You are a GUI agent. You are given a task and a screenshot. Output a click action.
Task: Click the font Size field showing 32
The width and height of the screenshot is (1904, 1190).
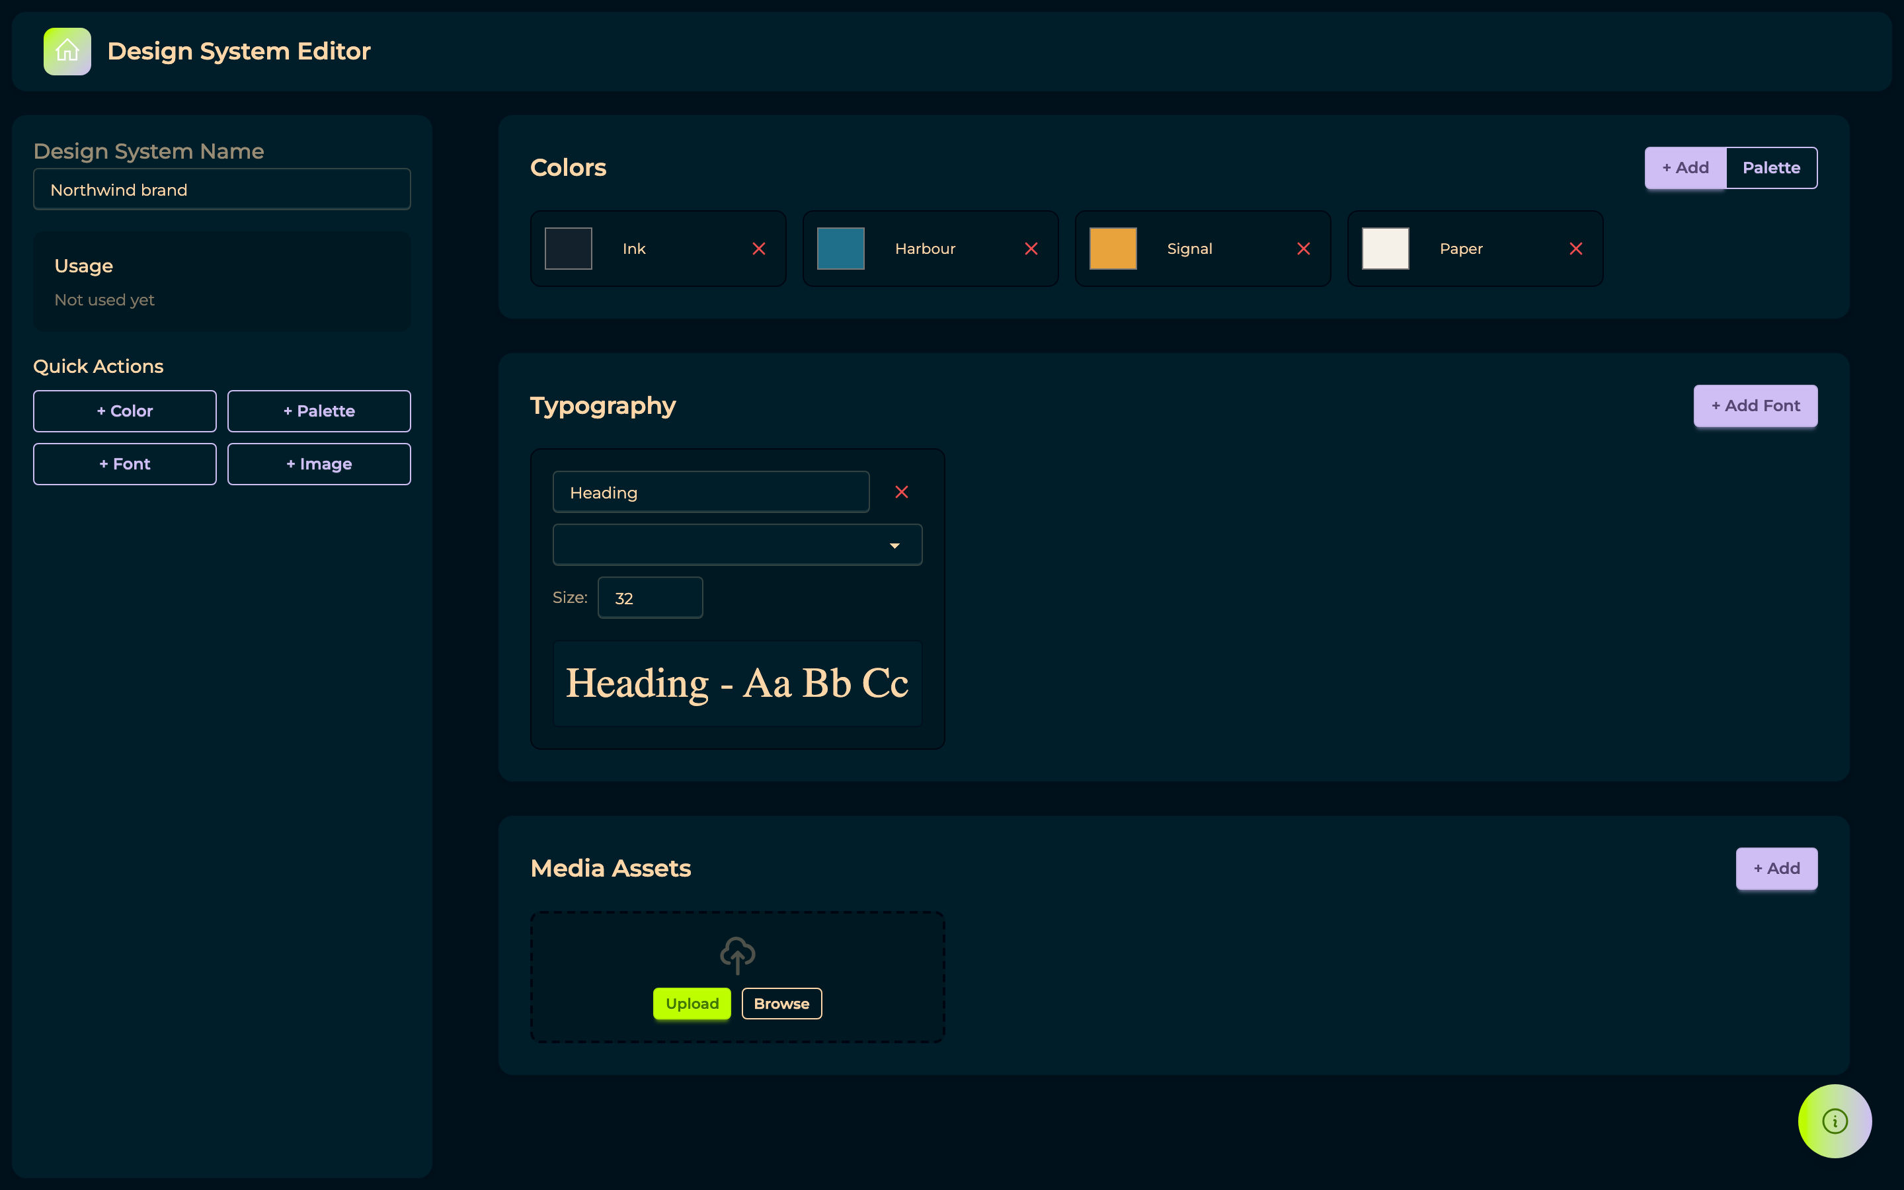tap(650, 598)
